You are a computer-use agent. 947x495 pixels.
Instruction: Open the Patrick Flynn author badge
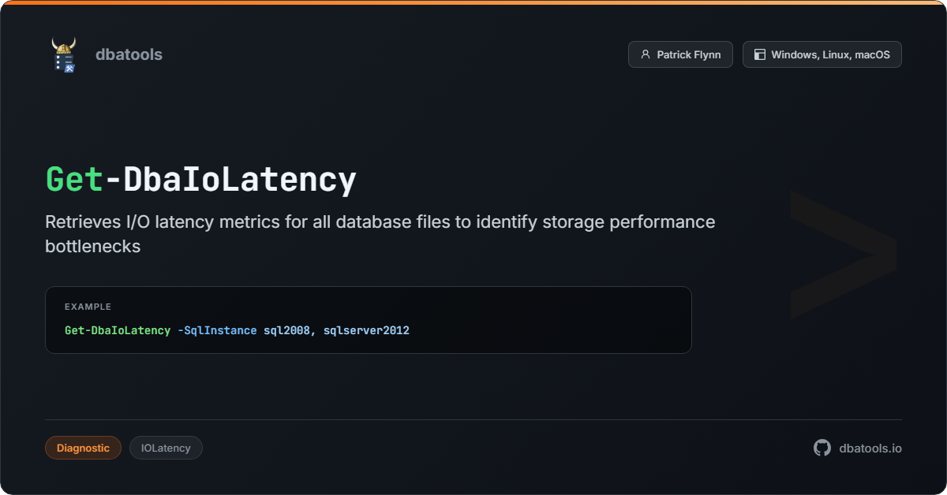680,54
